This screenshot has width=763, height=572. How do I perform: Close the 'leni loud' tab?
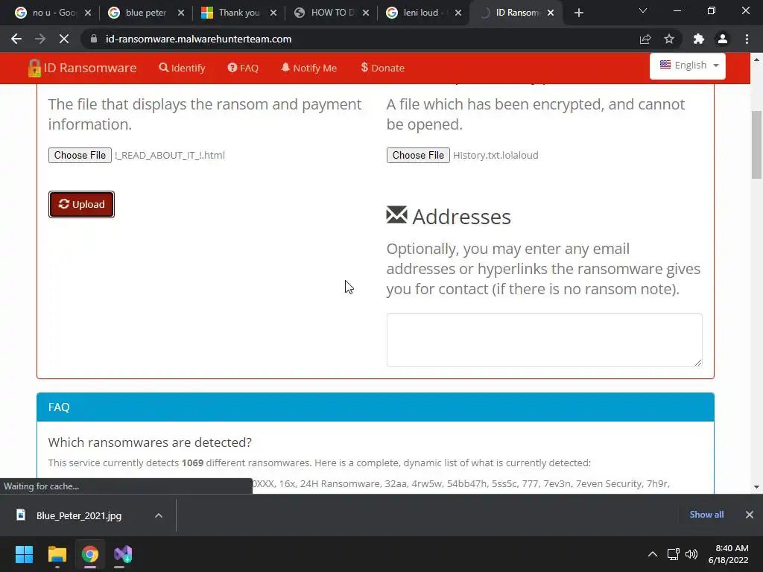click(458, 13)
